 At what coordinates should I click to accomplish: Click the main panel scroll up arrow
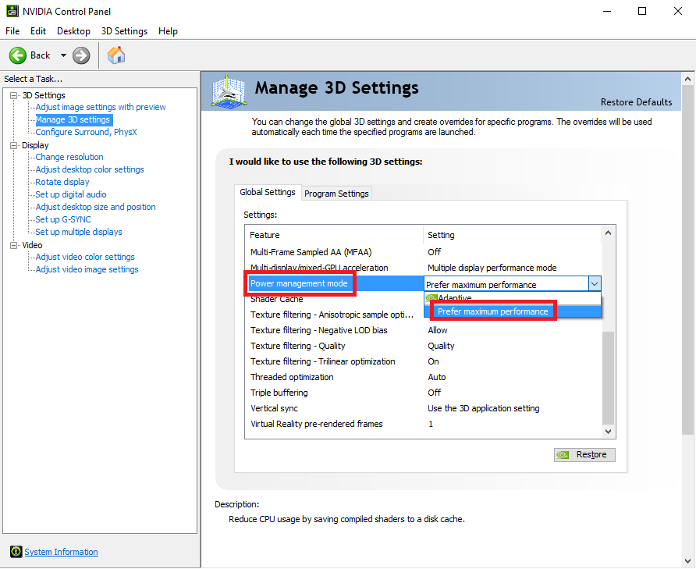tap(687, 79)
